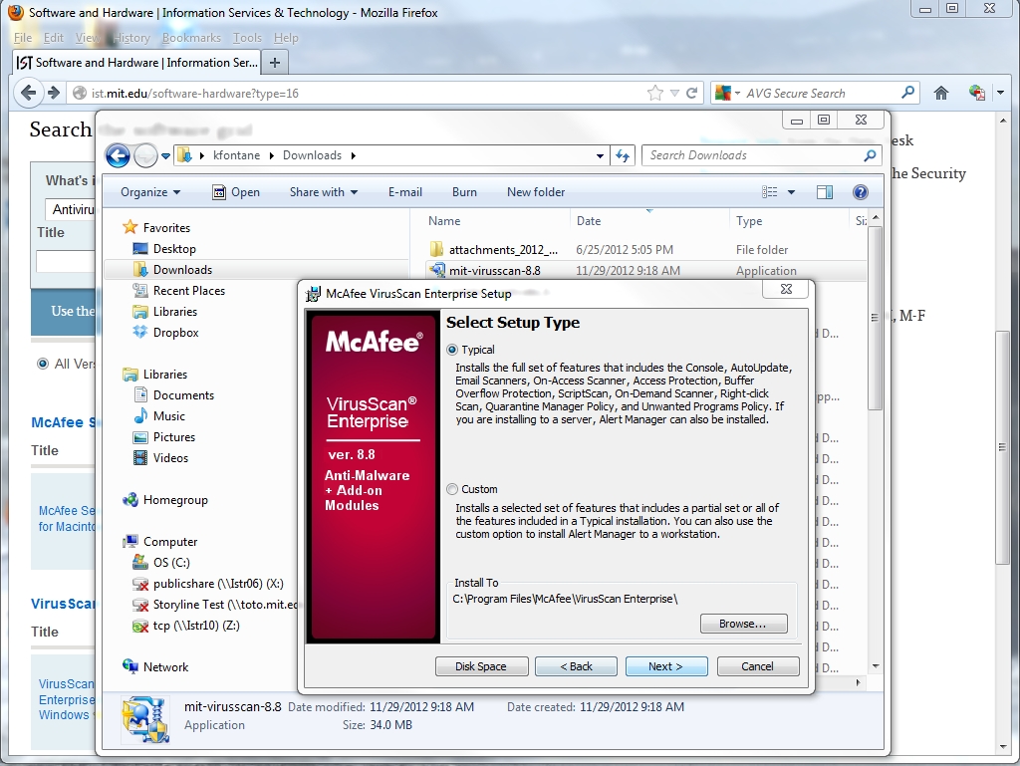1020x766 pixels.
Task: Click the refresh icon beside the Explorer address bar
Action: [x=624, y=155]
